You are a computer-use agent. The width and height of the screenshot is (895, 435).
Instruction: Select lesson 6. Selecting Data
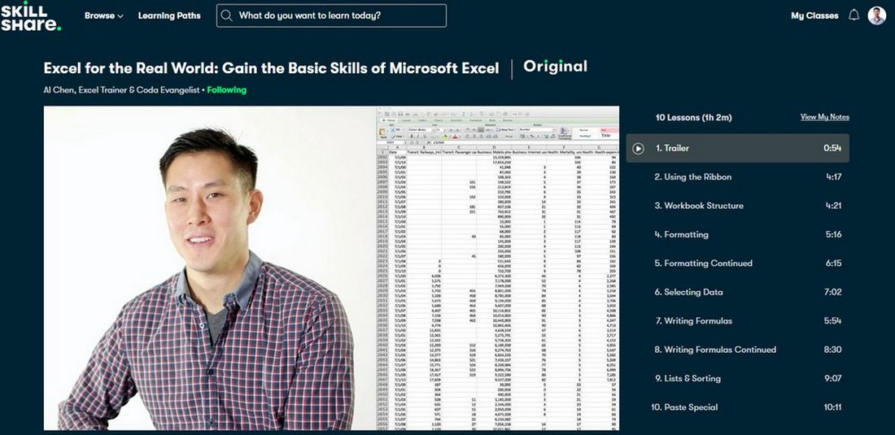click(737, 292)
